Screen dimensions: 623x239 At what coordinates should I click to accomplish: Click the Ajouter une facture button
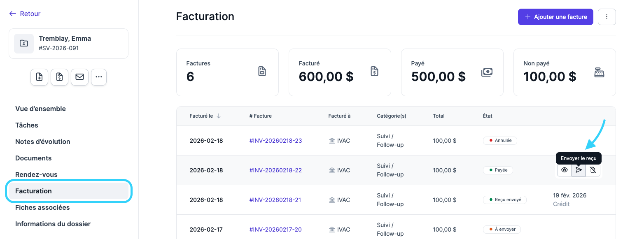(x=555, y=17)
